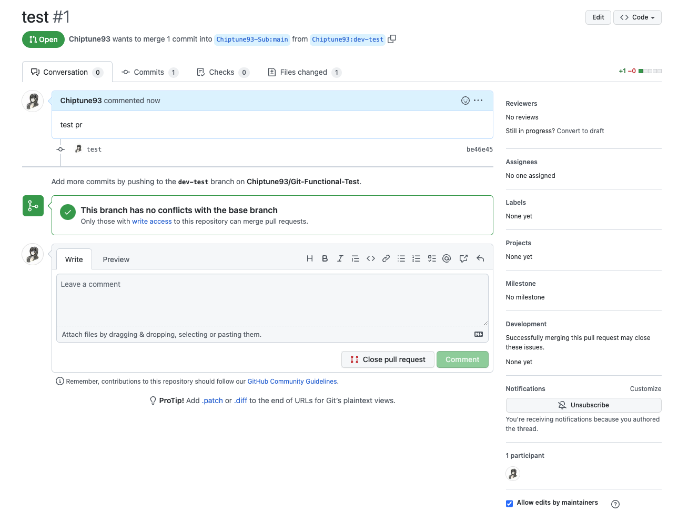Add emoji reaction to Chiptune93's comment
This screenshot has width=678, height=531.
466,101
